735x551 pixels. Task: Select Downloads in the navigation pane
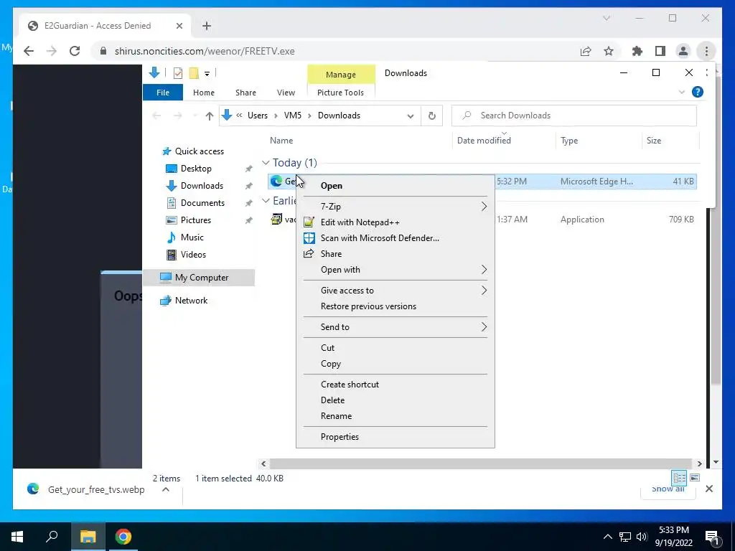(x=202, y=186)
